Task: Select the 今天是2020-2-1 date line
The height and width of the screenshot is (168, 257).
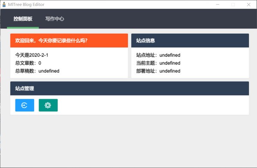Action: click(32, 55)
